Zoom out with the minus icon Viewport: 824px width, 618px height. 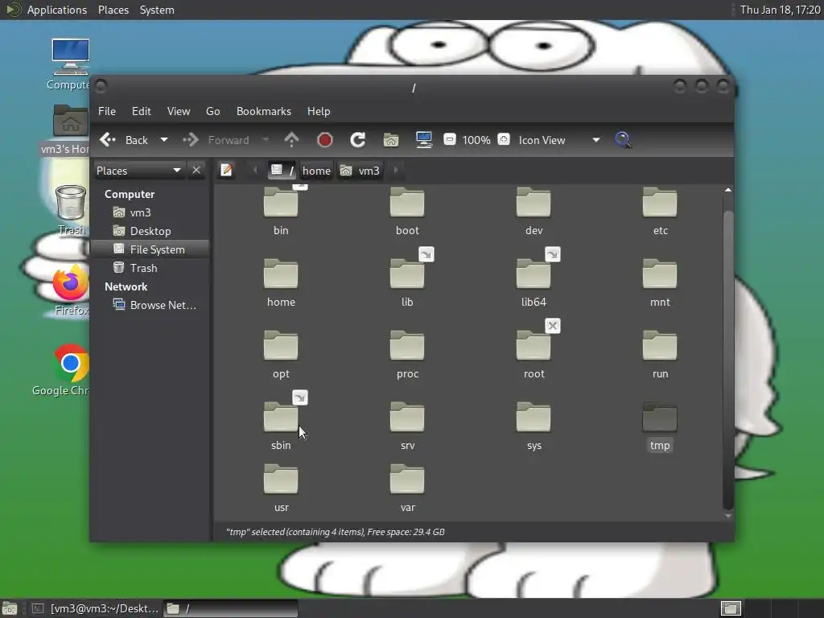click(x=449, y=140)
